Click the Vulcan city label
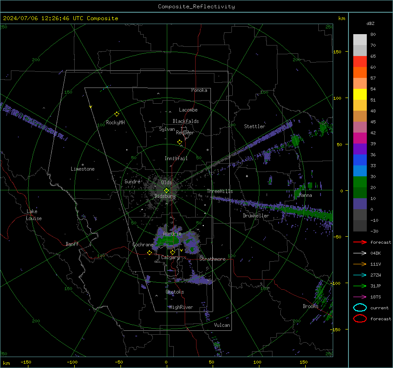The height and width of the screenshot is (368, 393). [x=222, y=325]
